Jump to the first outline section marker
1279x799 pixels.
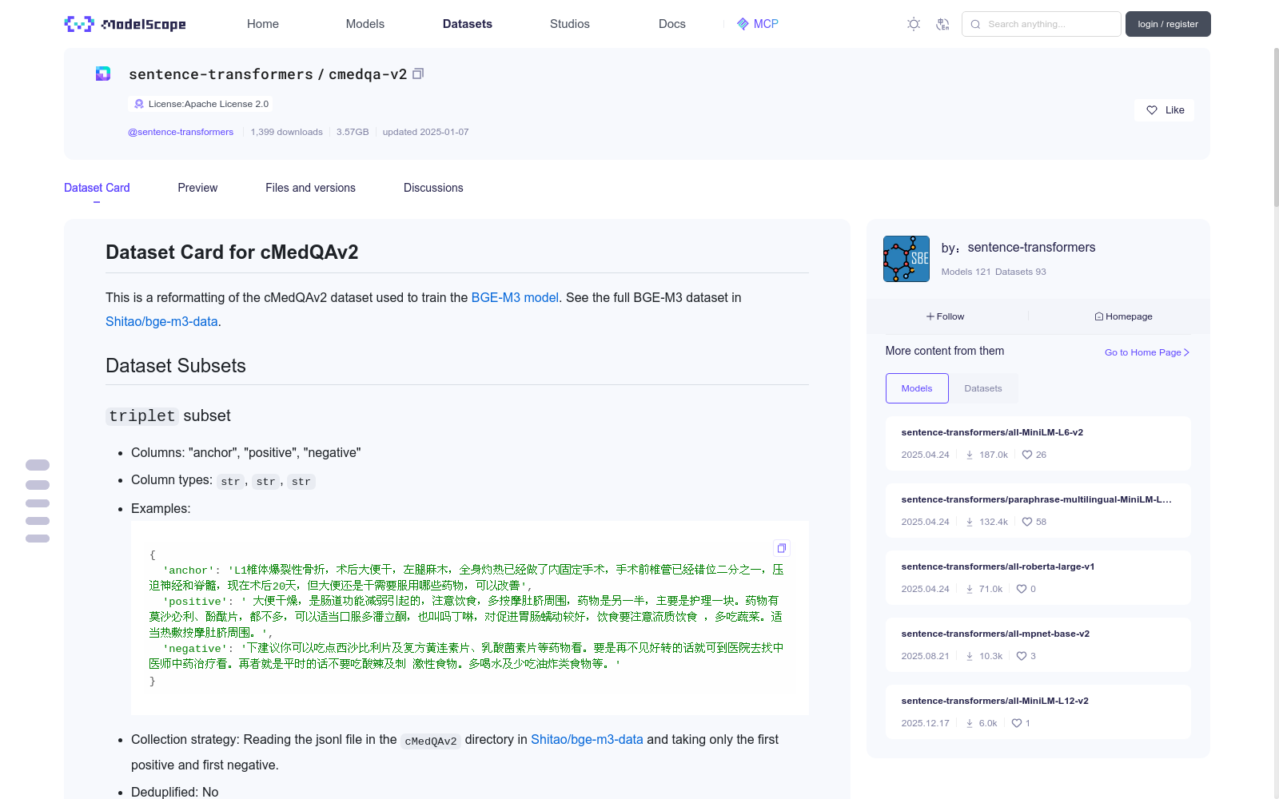[38, 465]
